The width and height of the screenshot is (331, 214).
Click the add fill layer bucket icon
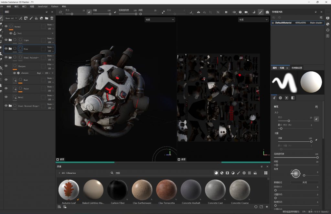pyautogui.click(x=36, y=18)
